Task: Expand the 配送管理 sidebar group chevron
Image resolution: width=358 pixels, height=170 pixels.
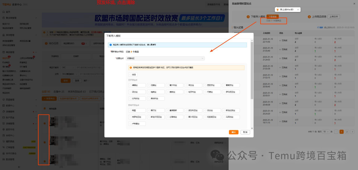Action: click(36, 159)
